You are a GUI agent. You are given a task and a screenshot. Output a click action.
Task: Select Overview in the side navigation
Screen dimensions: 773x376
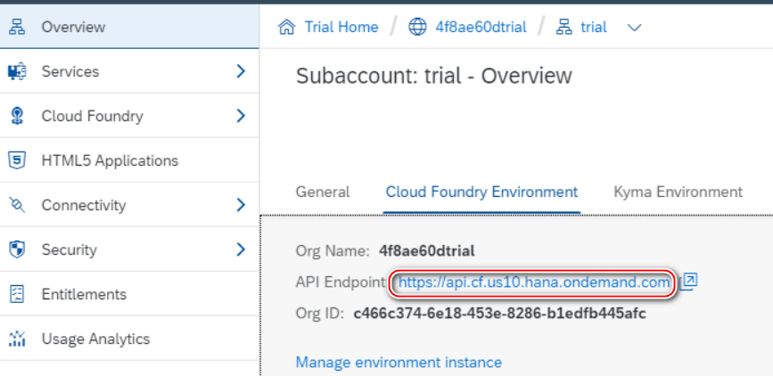point(129,27)
